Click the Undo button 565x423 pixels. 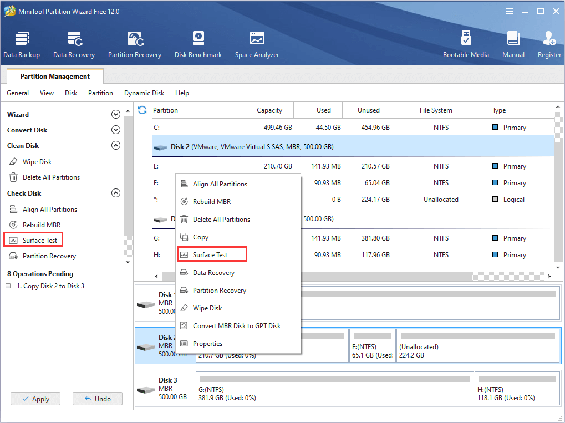pyautogui.click(x=97, y=399)
